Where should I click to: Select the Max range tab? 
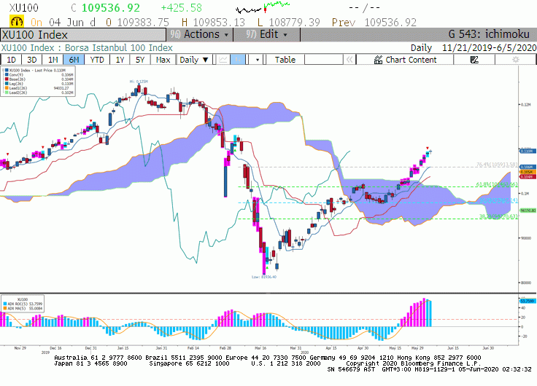(x=163, y=60)
